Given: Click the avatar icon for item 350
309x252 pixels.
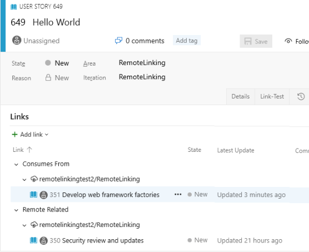Looking at the screenshot, I should pos(43,241).
